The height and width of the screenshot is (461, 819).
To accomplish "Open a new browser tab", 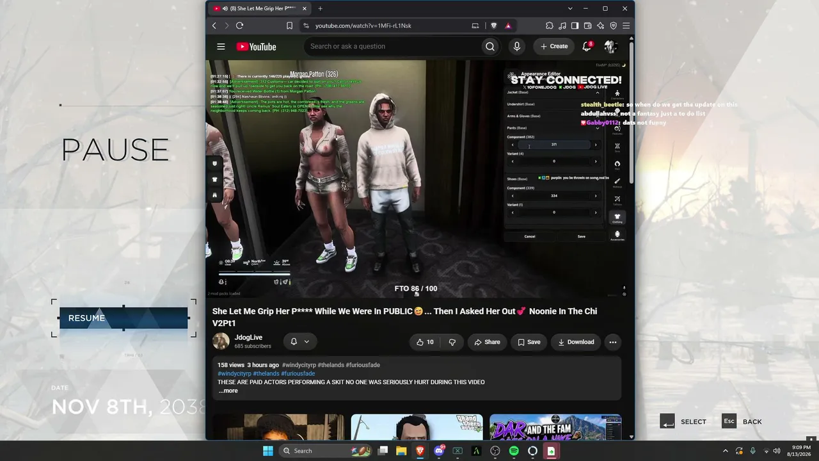I will click(320, 8).
